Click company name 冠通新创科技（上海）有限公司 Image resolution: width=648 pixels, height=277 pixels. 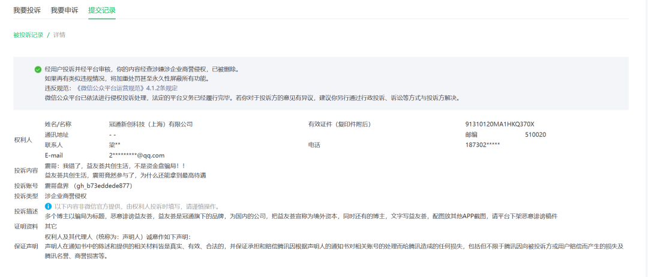(147, 124)
